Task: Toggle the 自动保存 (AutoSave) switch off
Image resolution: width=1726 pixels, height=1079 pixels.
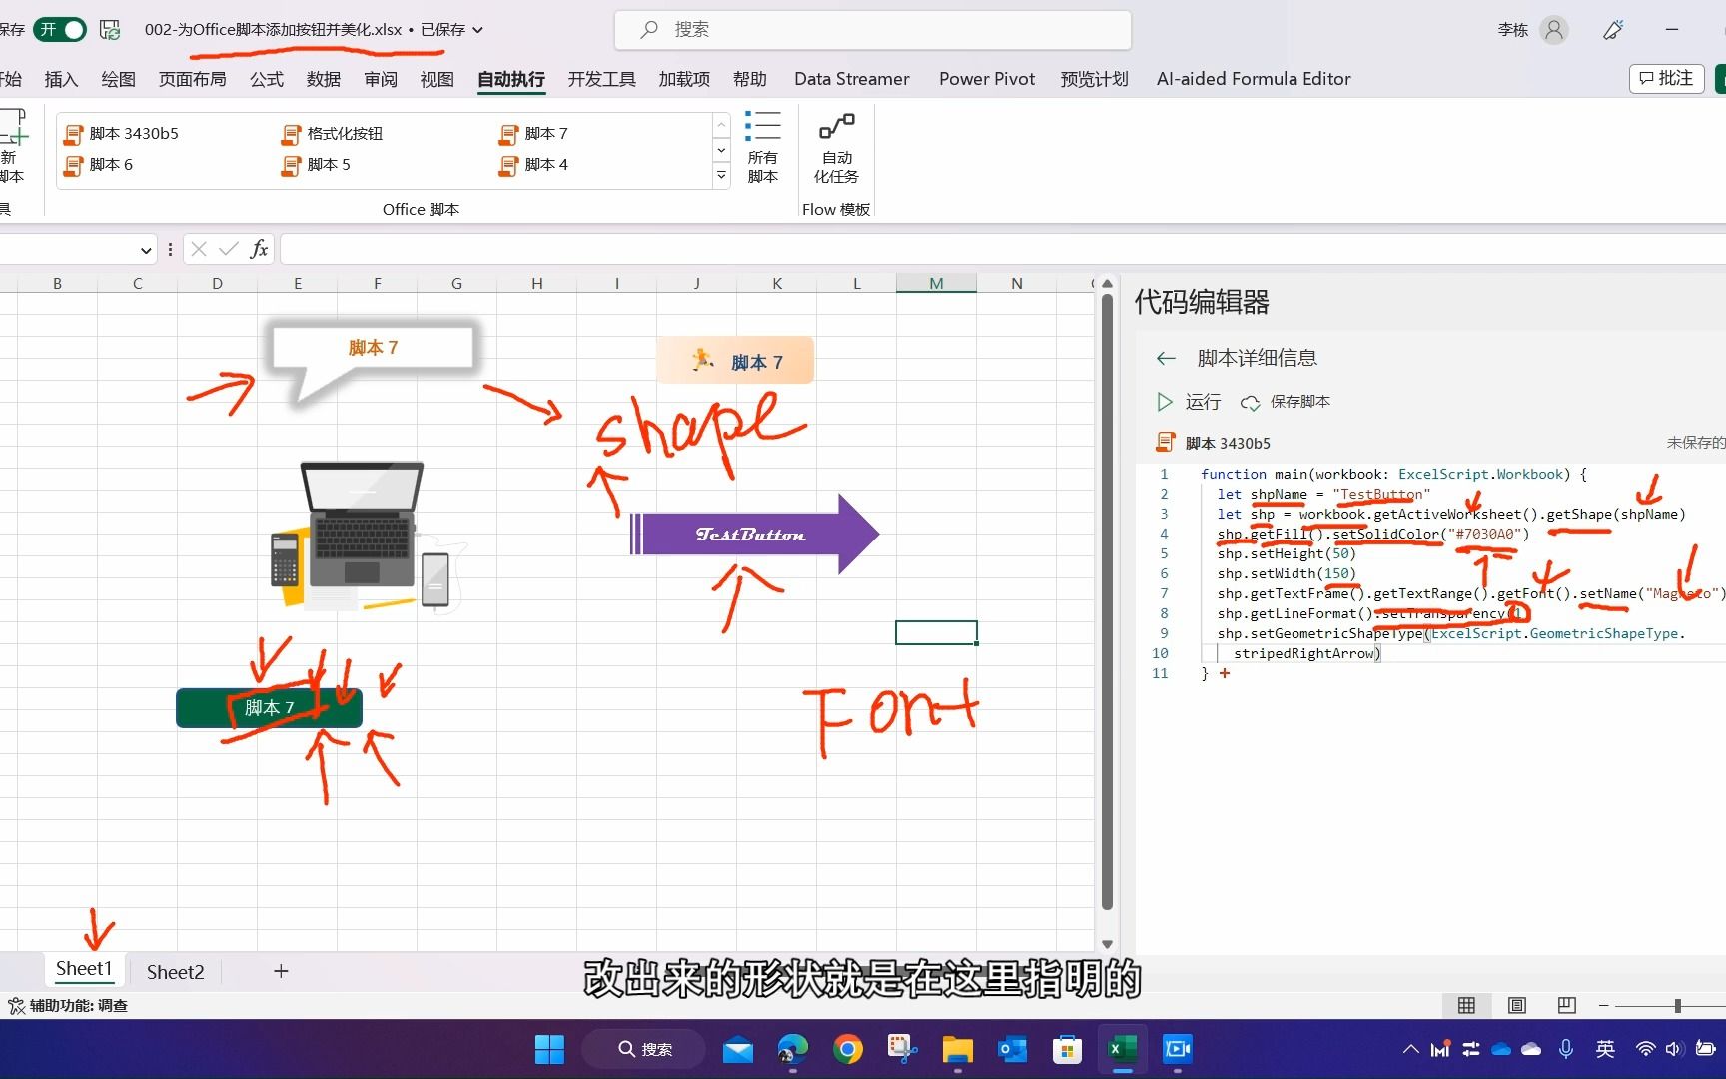Action: click(x=59, y=30)
